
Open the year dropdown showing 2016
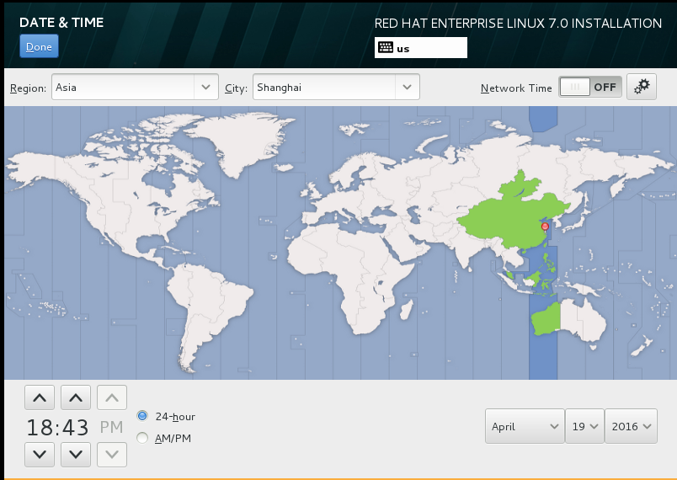[631, 426]
